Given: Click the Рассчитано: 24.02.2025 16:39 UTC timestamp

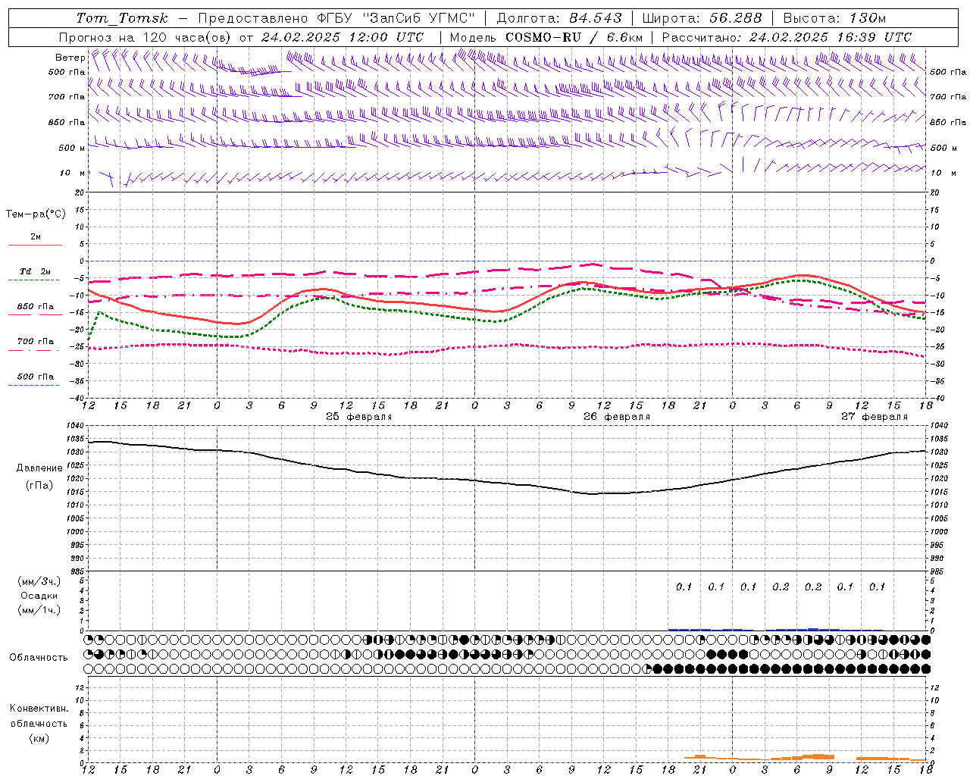Looking at the screenshot, I should coord(787,37).
